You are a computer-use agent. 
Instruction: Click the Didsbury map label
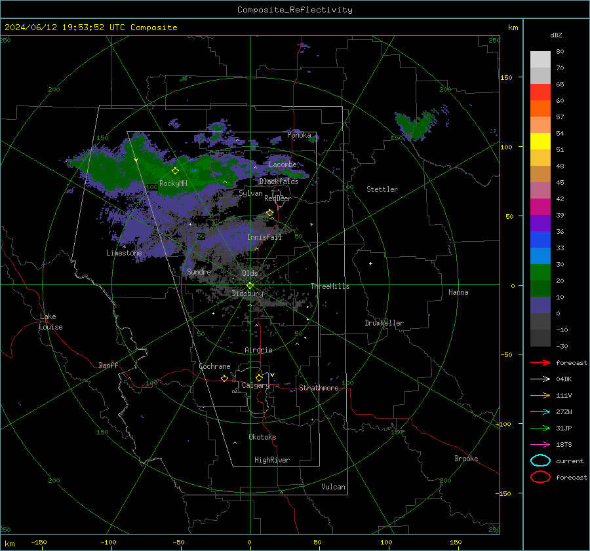coord(248,294)
